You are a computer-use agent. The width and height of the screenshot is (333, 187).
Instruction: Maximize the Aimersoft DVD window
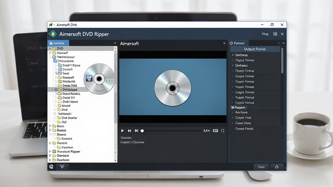coord(272,25)
